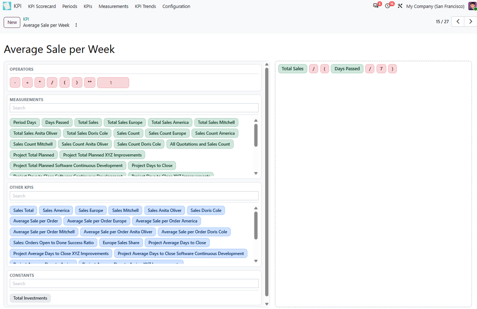
Task: Add the multiplication operator
Action: 40,83
